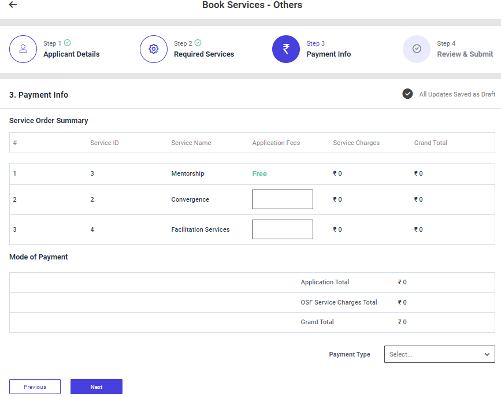501x397 pixels.
Task: Expand Payment Type using chevron arrow
Action: [487, 354]
